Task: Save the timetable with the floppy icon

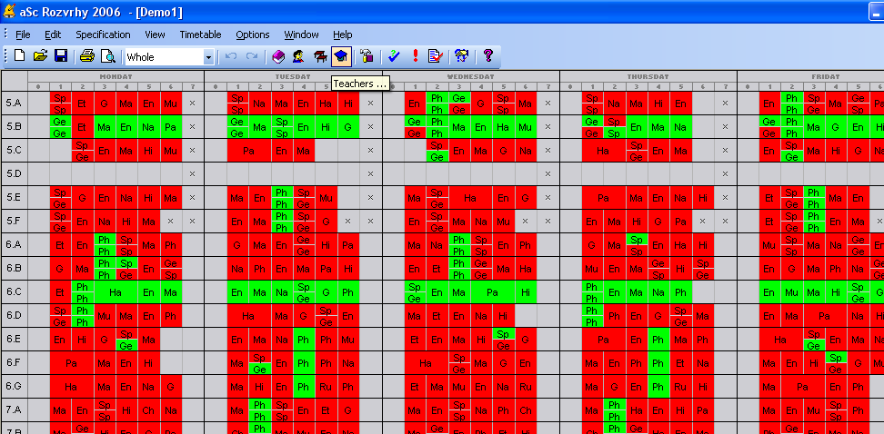Action: [x=60, y=56]
